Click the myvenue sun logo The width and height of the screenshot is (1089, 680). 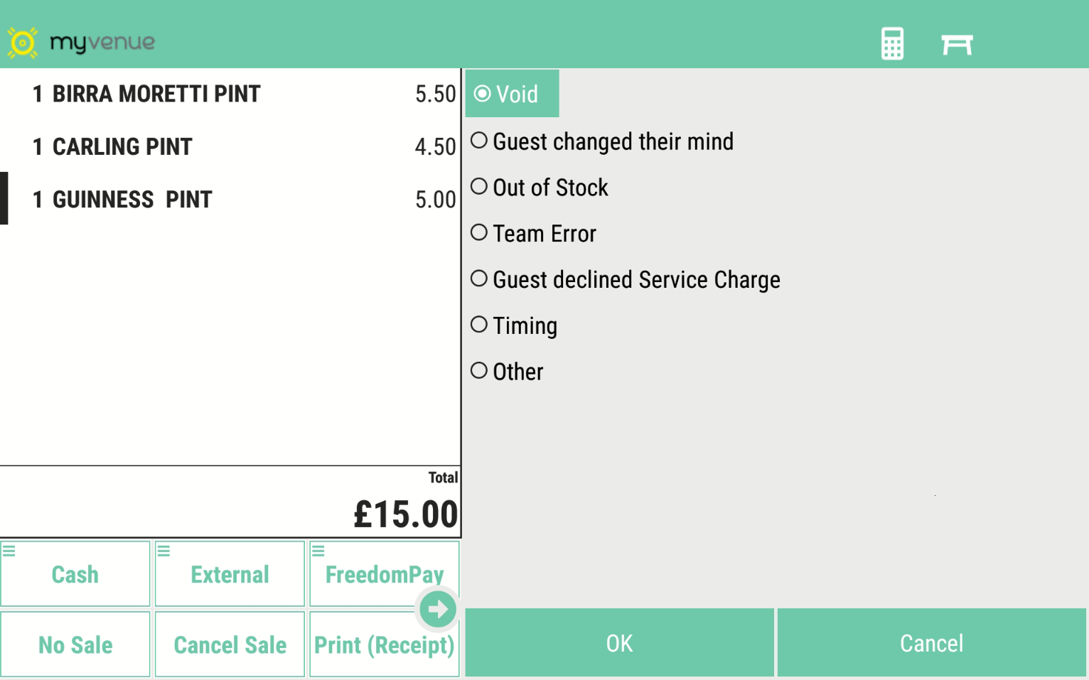(22, 43)
